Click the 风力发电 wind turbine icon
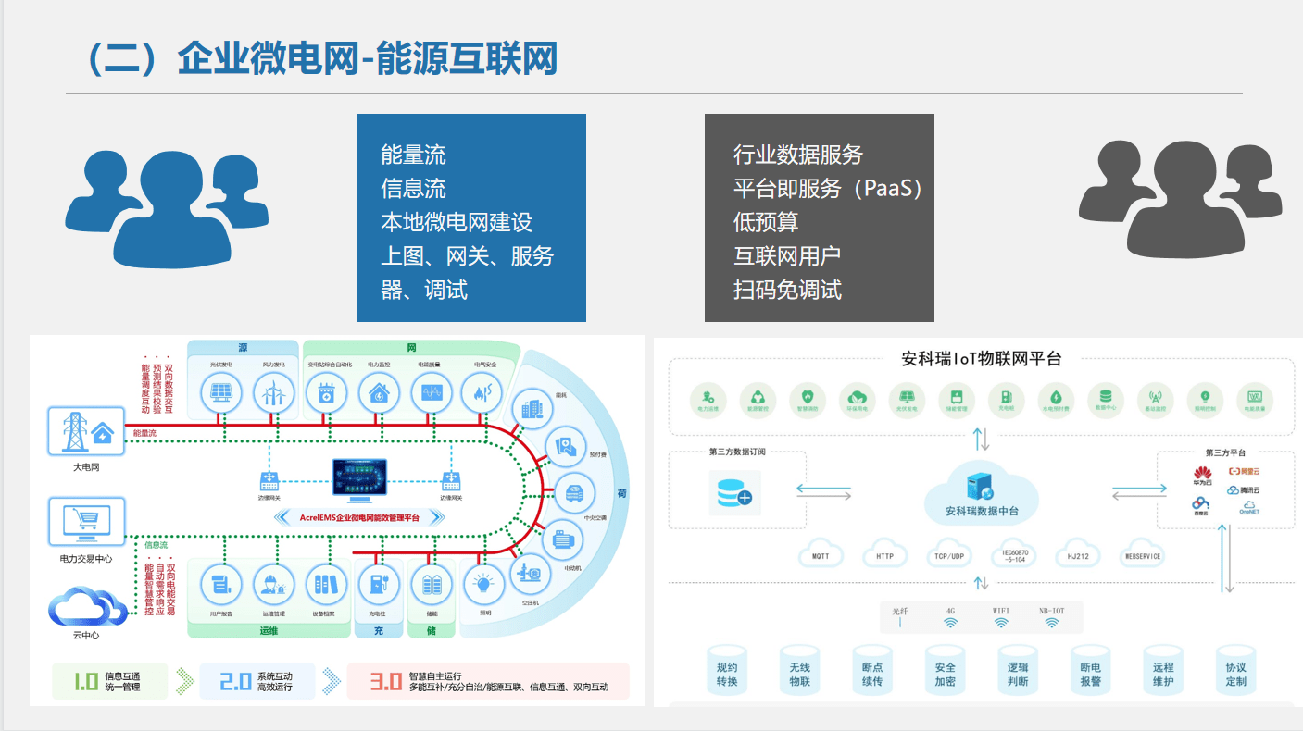Image resolution: width=1303 pixels, height=731 pixels. pos(274,391)
